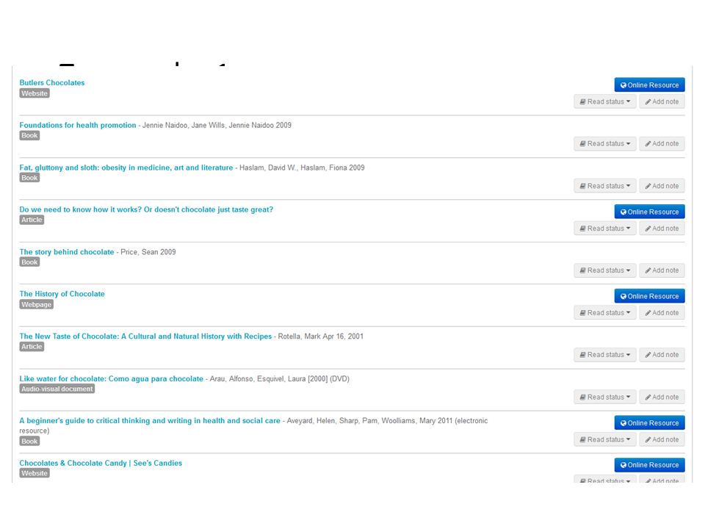Add note to The New Taste of Chocolate article
This screenshot has width=705, height=529.
point(662,355)
